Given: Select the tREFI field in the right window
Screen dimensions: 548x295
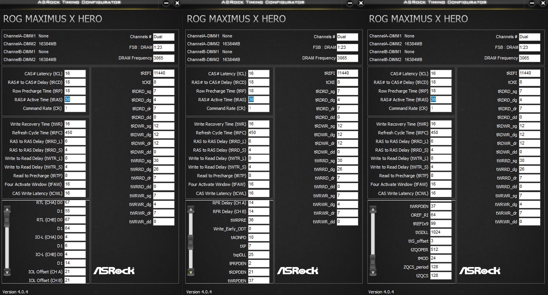Looking at the screenshot, I should pos(530,73).
